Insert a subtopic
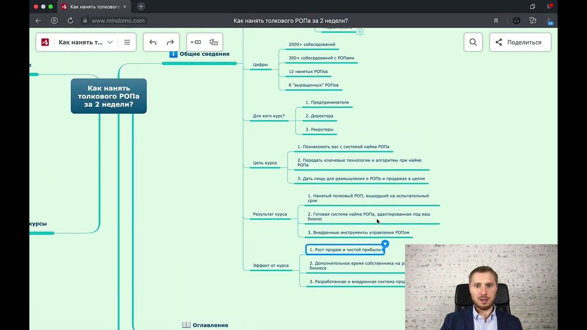This screenshot has width=587, height=330. click(x=214, y=42)
